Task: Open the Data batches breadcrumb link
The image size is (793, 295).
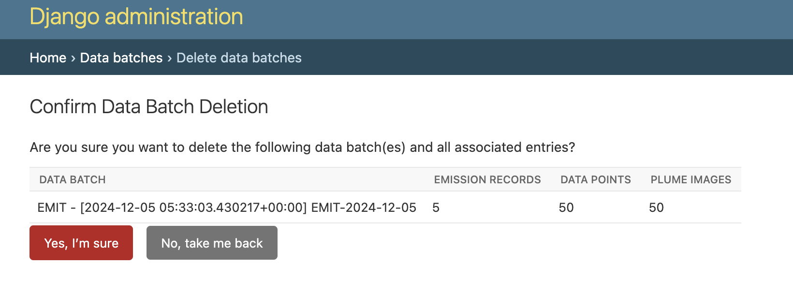Action: [x=121, y=58]
